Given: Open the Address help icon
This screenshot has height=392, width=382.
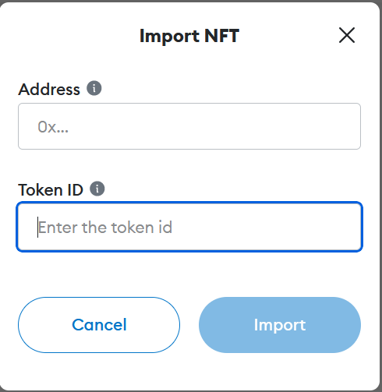Looking at the screenshot, I should click(x=94, y=88).
